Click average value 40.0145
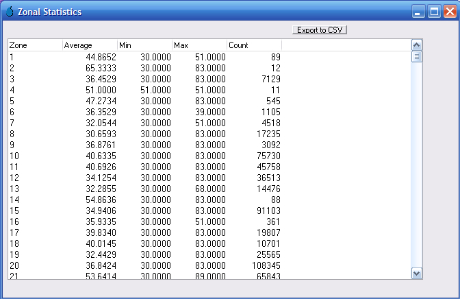Screen dimensions: 460x299 101,243
